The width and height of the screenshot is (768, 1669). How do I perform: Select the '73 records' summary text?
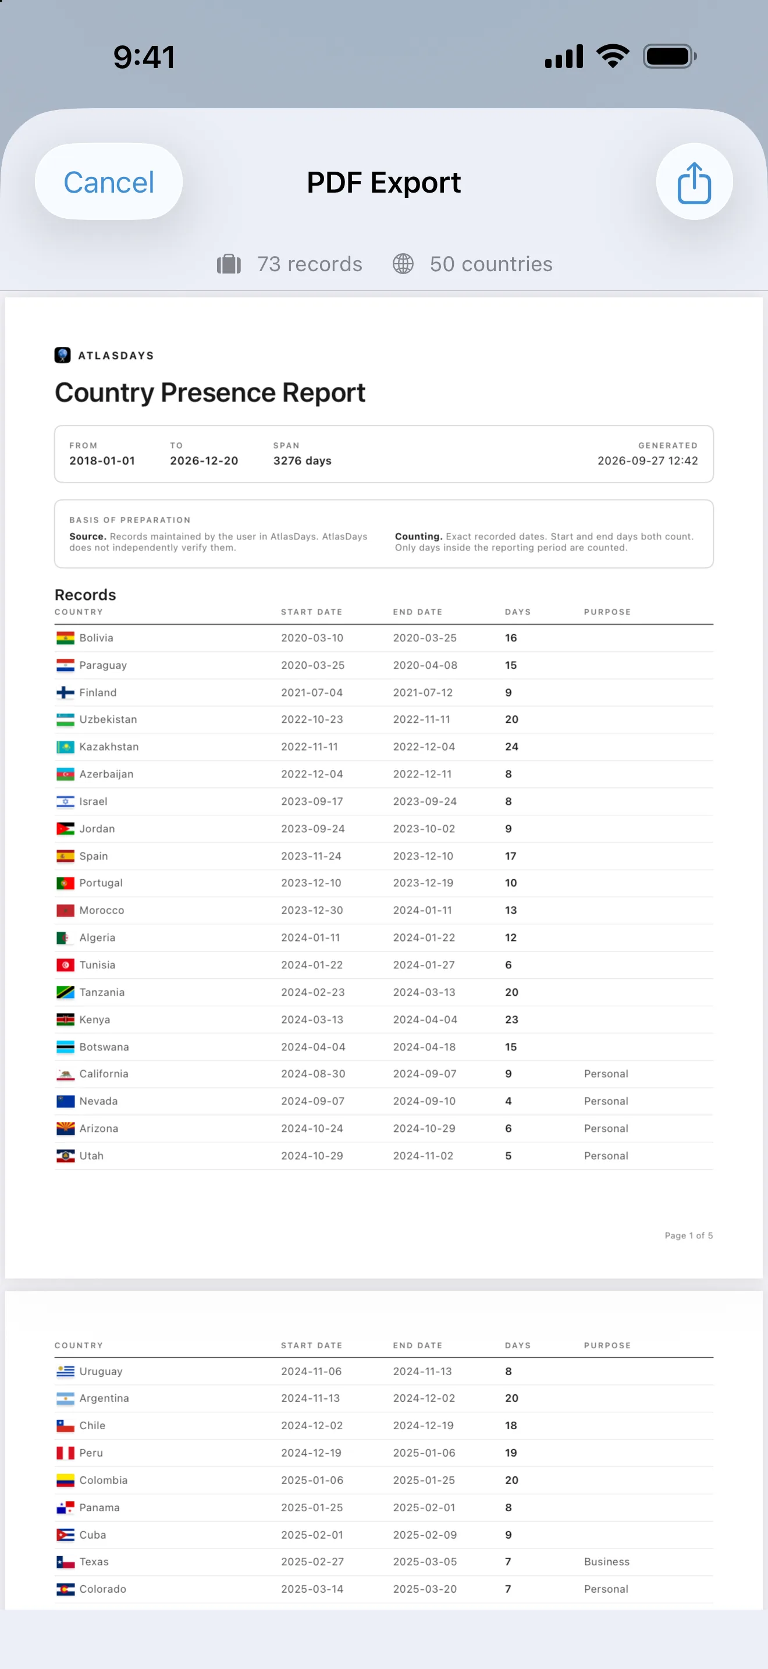[x=310, y=264]
